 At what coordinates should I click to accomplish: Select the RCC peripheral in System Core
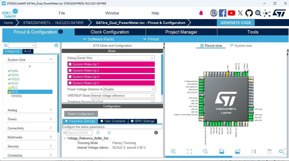14,88
